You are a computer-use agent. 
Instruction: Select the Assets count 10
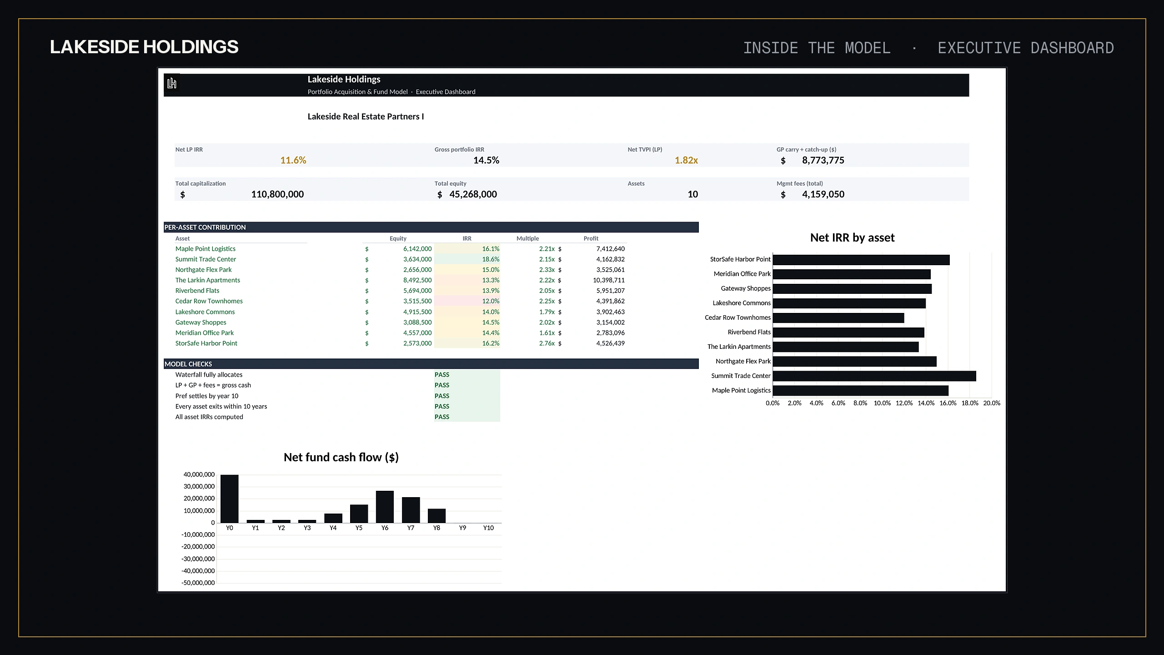click(692, 194)
